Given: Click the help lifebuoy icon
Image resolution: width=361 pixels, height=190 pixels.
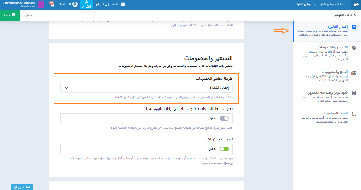Looking at the screenshot, I should tap(75, 5).
